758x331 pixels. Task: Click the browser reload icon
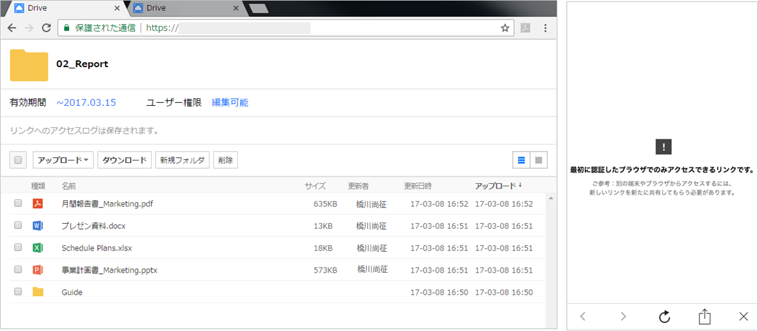pos(46,28)
